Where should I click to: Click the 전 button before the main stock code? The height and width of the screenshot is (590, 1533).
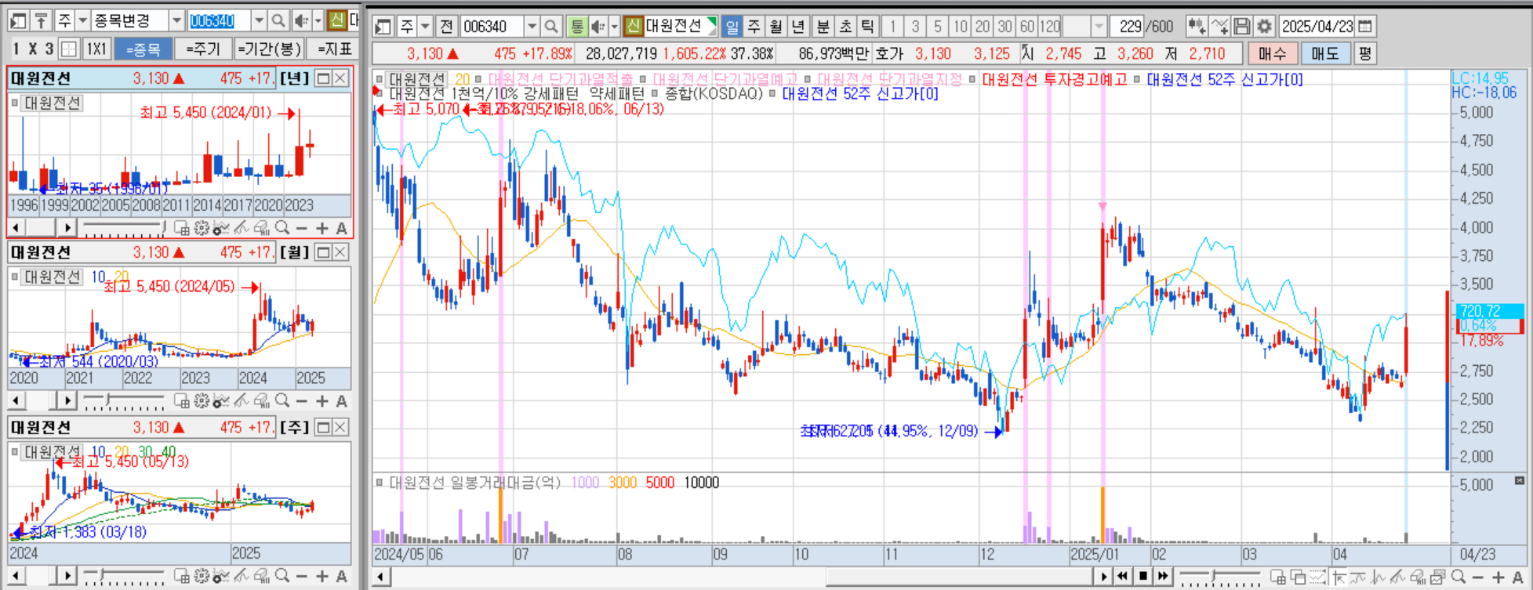(x=446, y=27)
